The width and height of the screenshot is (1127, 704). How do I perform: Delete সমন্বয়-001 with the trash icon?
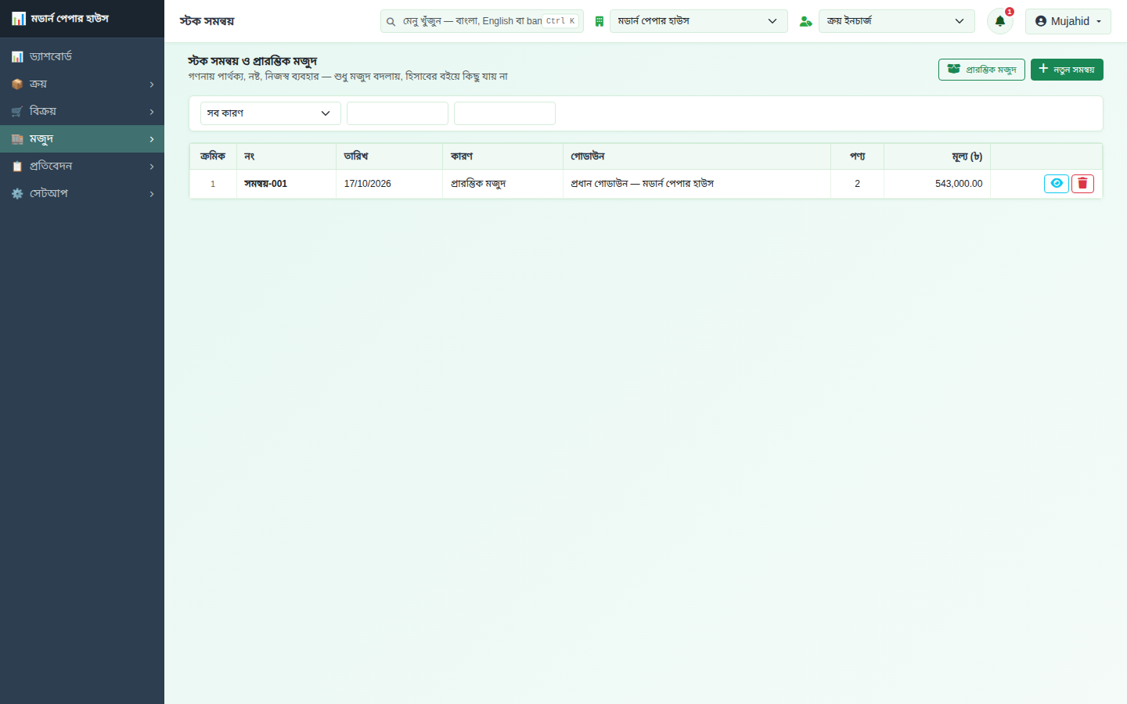1082,184
